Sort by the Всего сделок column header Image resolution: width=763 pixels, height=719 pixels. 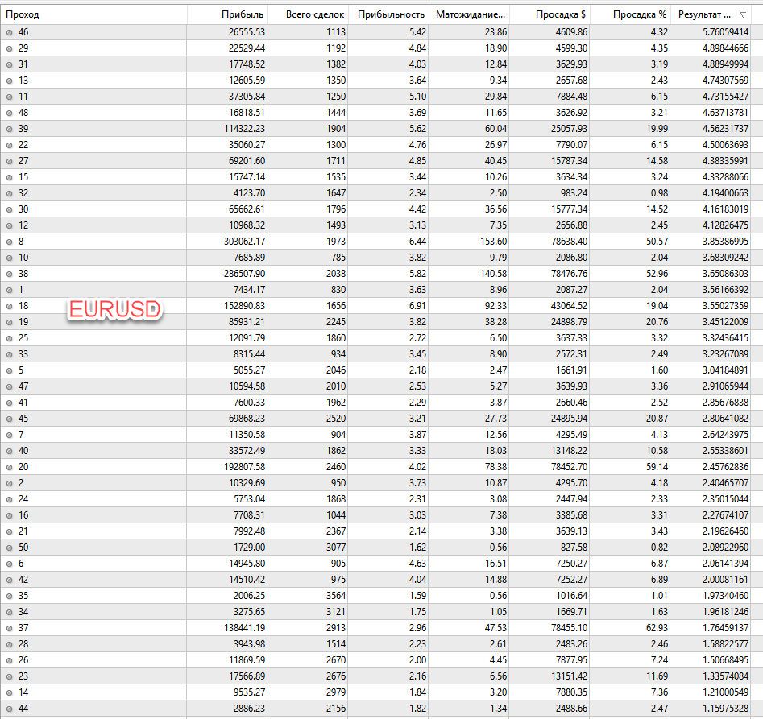pyautogui.click(x=308, y=14)
